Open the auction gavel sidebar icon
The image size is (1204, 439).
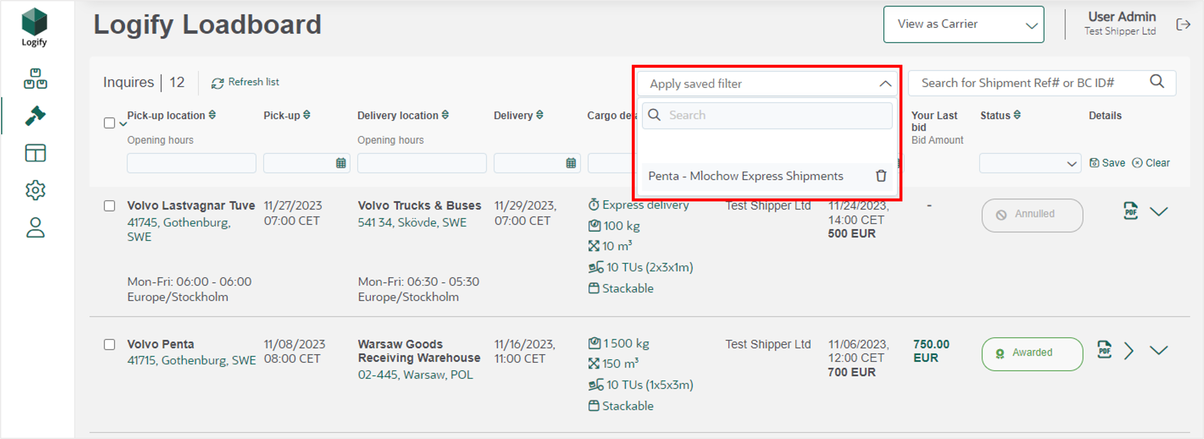point(35,116)
